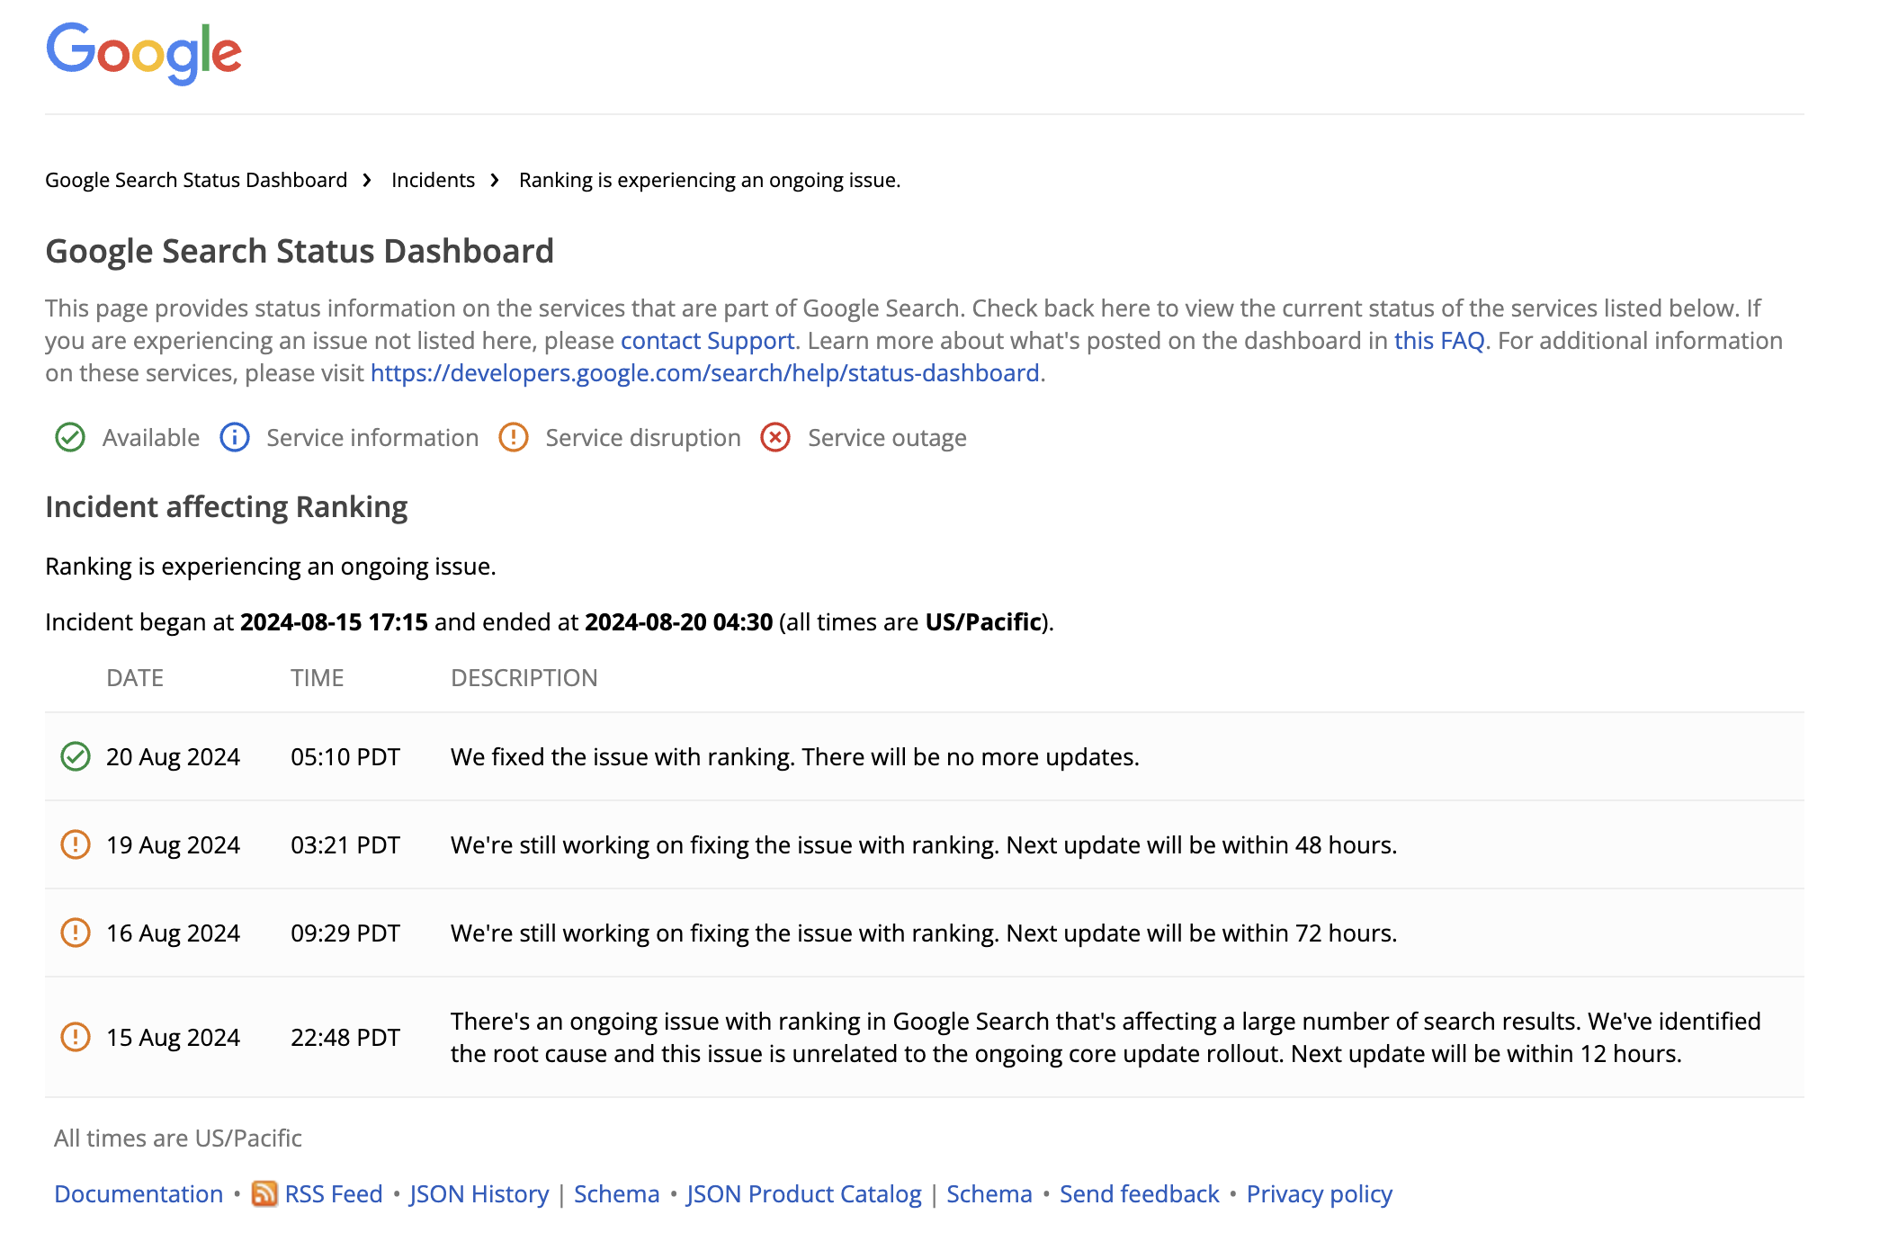Open the contact Support link

[x=707, y=341]
